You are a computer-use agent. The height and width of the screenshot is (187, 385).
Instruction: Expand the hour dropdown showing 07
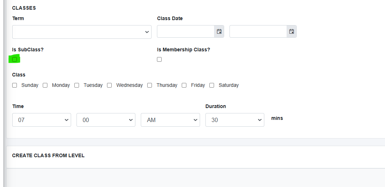[x=42, y=120]
